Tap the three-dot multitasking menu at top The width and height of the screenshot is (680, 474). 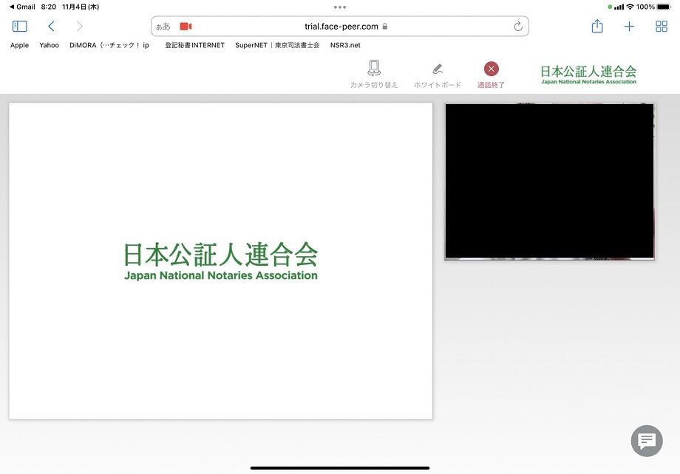tap(340, 7)
